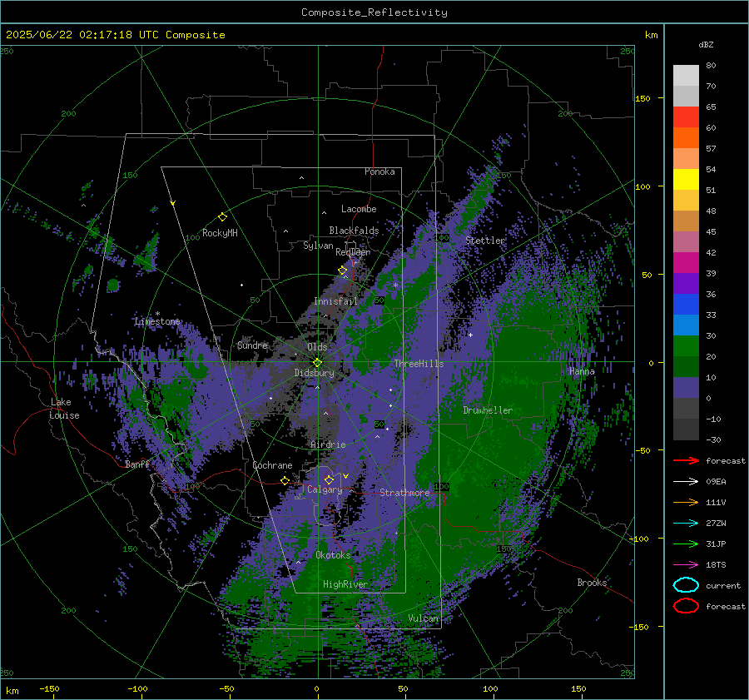749x700 pixels.
Task: Click the yellow marker near RedDeer
Action: coord(343,271)
